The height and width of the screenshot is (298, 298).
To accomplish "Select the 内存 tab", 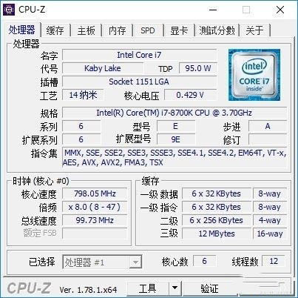I will [x=117, y=30].
